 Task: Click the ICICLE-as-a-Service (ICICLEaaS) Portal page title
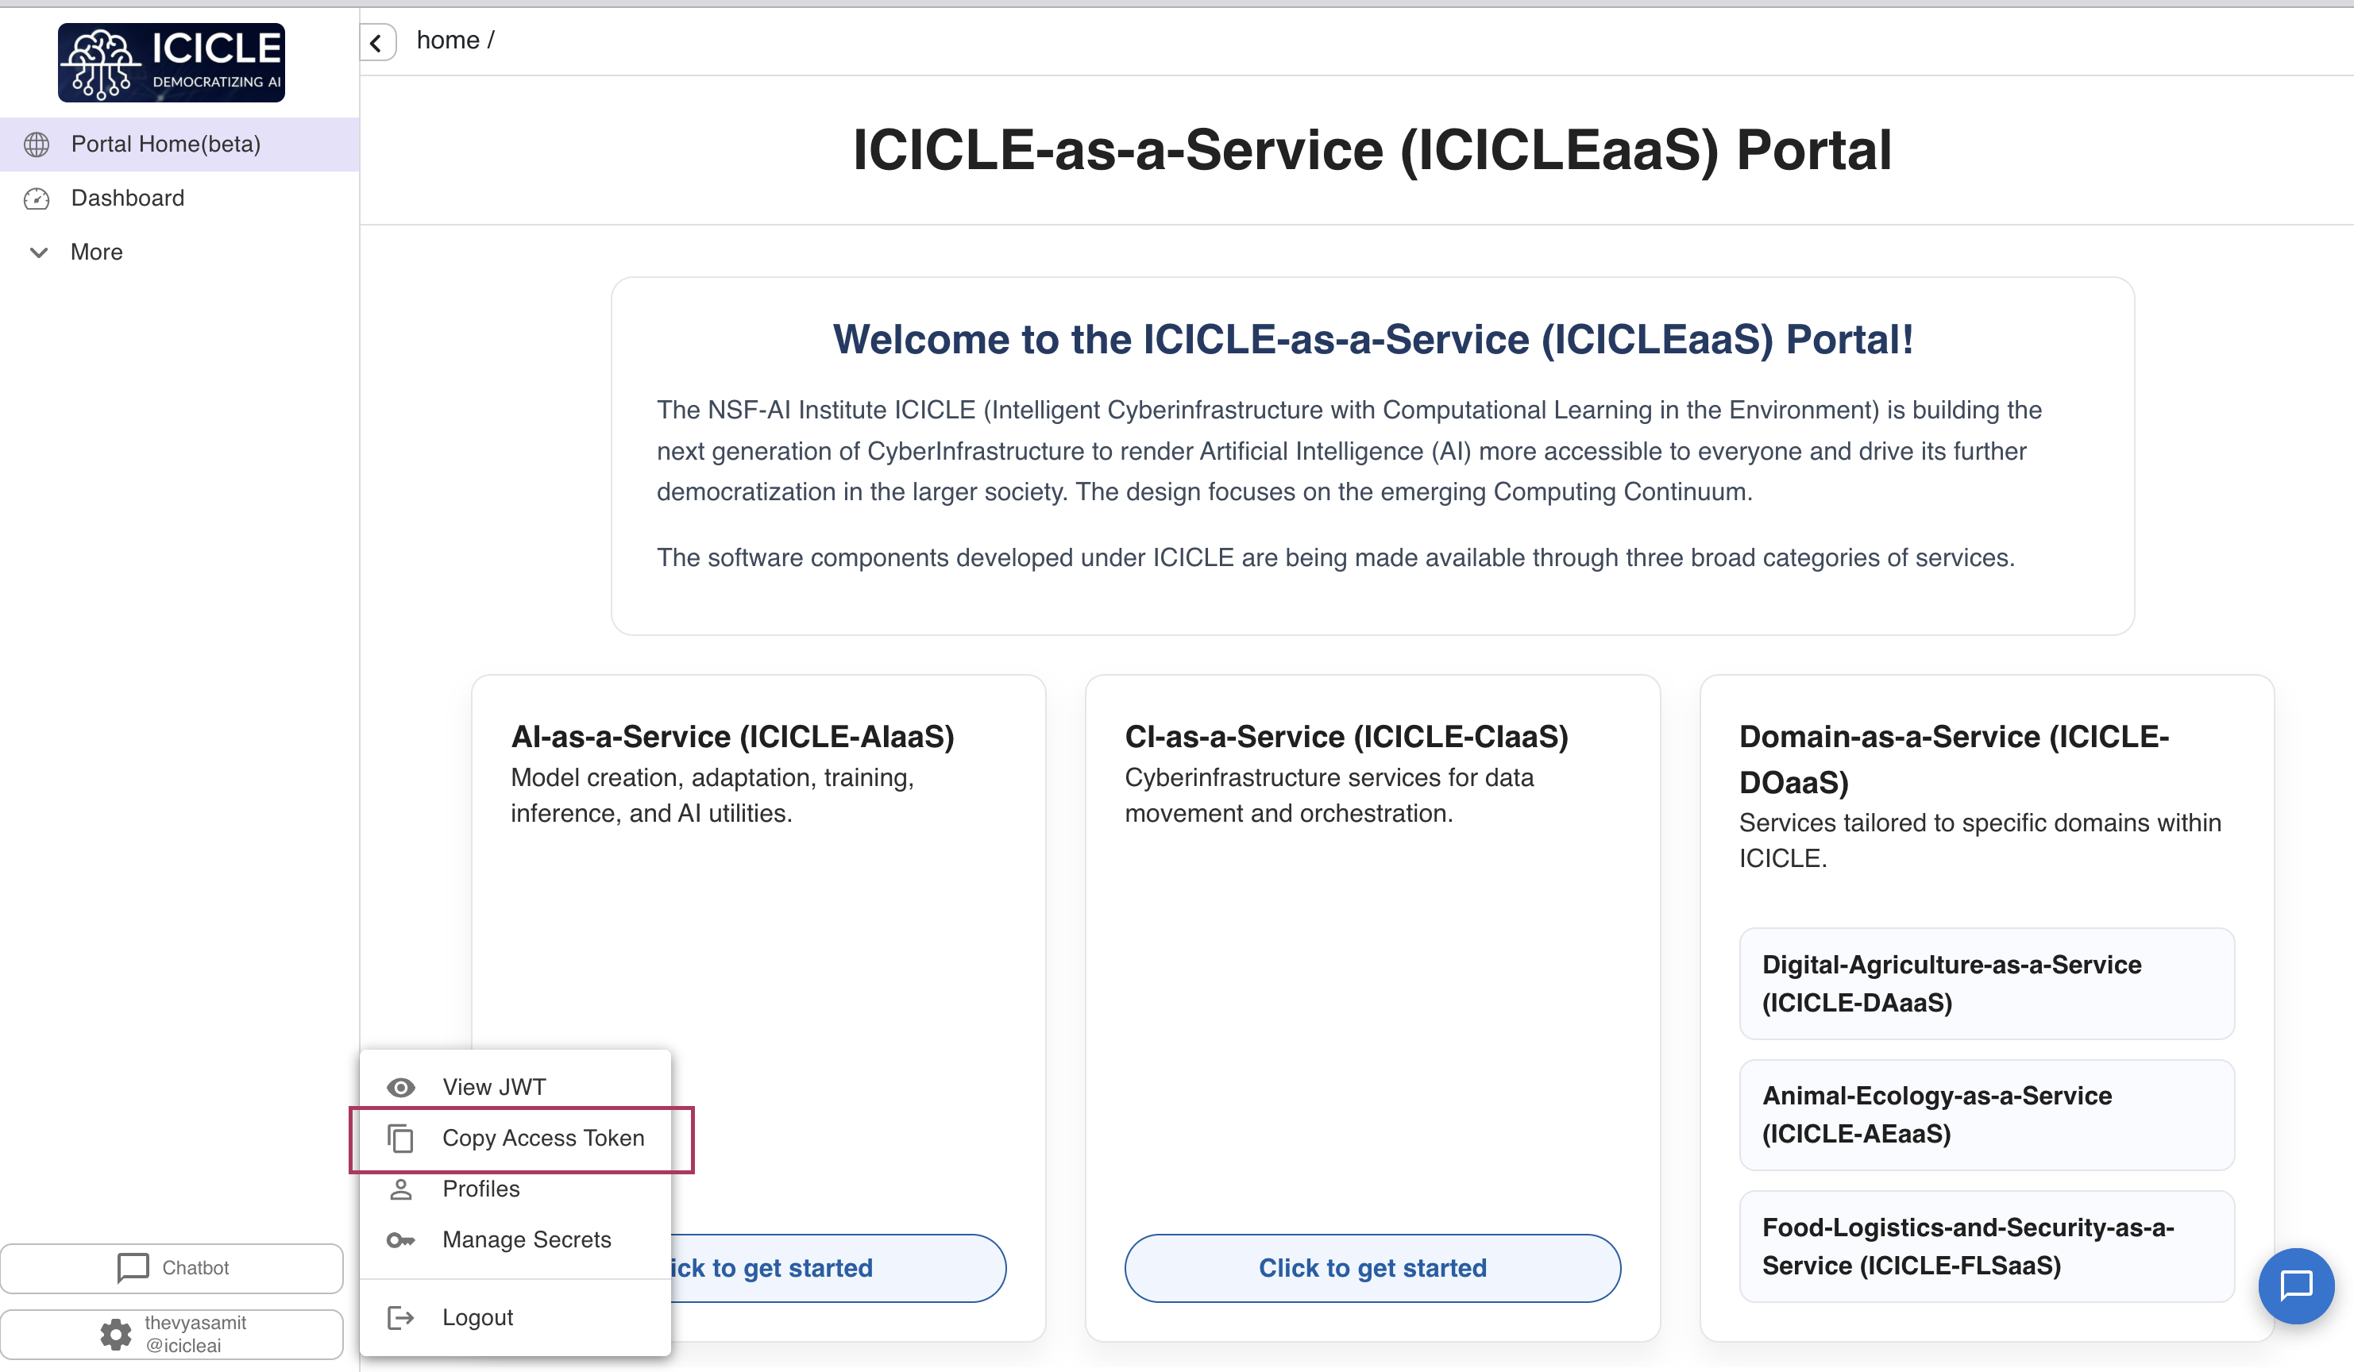[1372, 150]
